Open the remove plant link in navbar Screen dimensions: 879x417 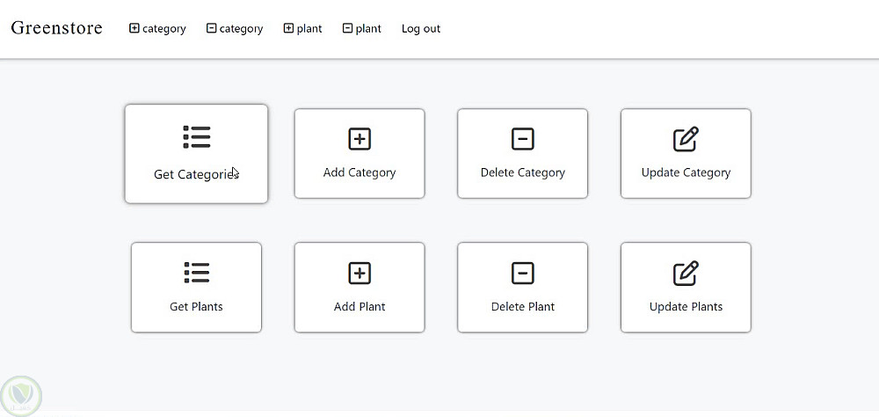pos(361,28)
